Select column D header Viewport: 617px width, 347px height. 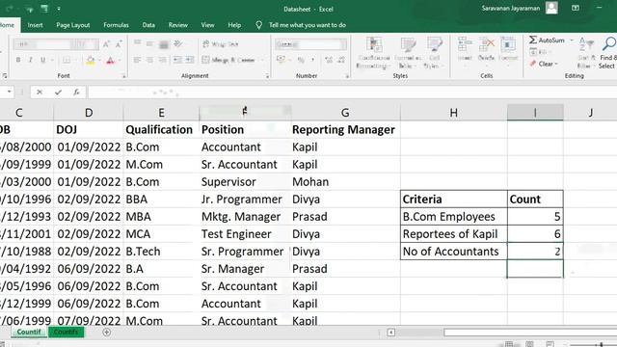coord(89,113)
